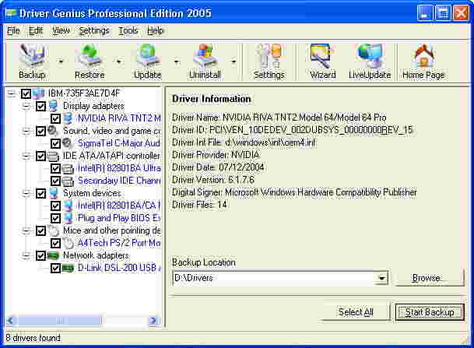This screenshot has width=474, height=348.
Task: Uncheck the Display adapters checkbox
Action: click(x=40, y=106)
